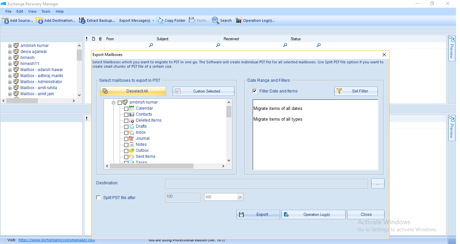Expand the himesh mailbox node
Viewport: 460px width, 244px height.
(10, 58)
